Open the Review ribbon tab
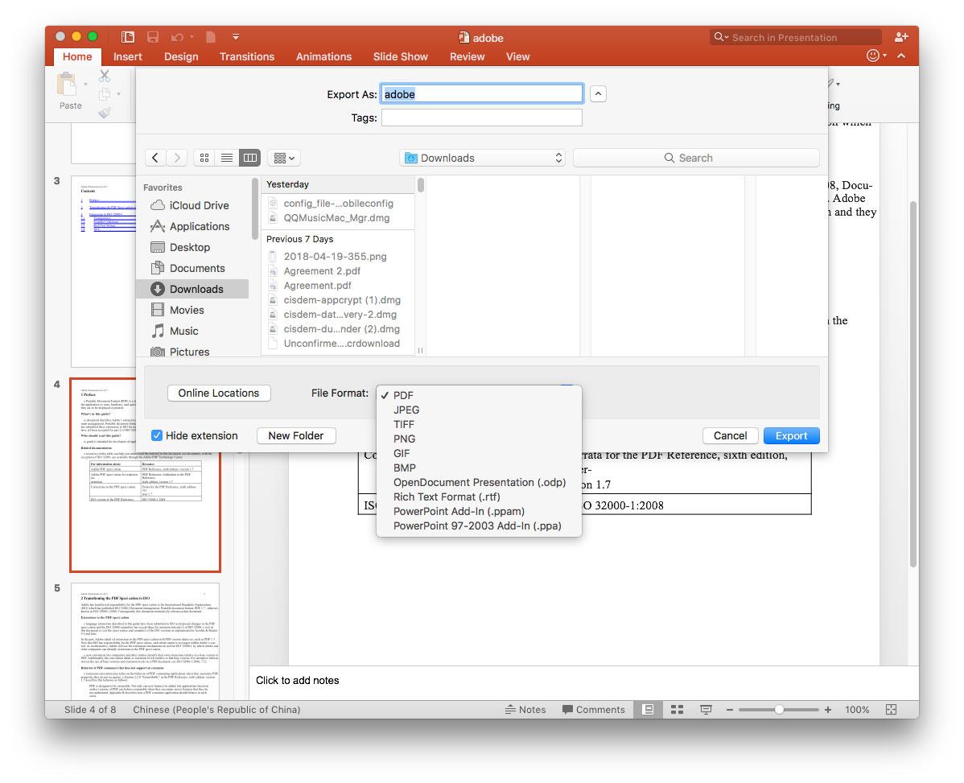Screen dimensions: 964x783 coord(468,56)
